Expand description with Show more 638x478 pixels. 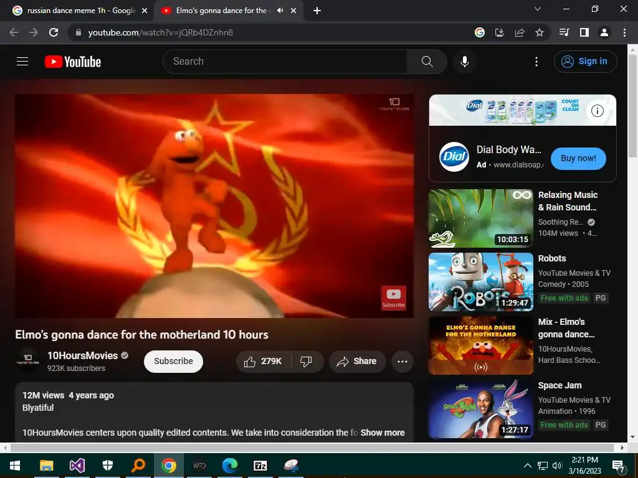(383, 433)
